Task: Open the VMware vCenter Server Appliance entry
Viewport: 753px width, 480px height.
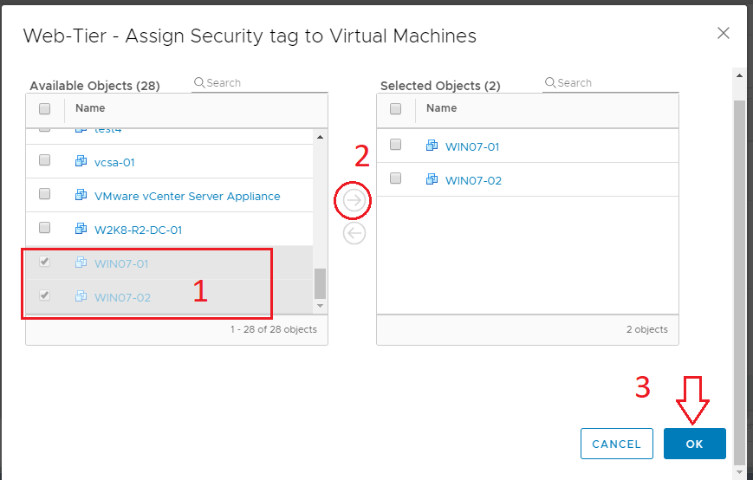Action: (187, 196)
